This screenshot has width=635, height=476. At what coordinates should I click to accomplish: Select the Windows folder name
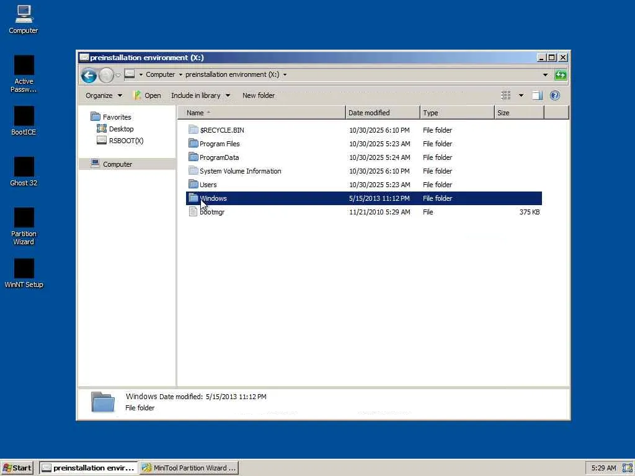[x=213, y=198]
